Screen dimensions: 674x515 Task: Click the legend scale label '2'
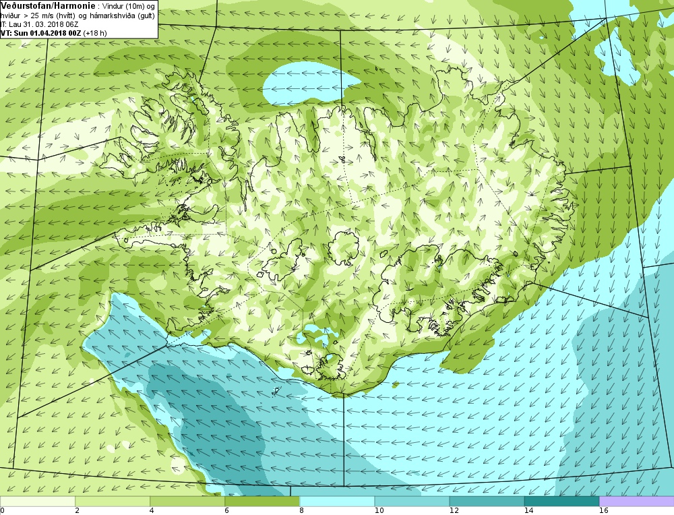point(77,511)
